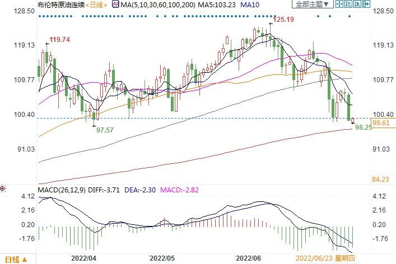
Task: Click the 2022/06/23 星期四 date label
Action: tap(325, 258)
